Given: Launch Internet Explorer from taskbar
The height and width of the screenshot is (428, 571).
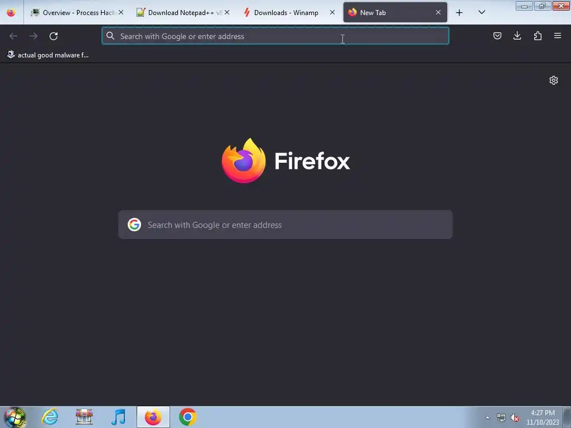Looking at the screenshot, I should click(x=50, y=417).
